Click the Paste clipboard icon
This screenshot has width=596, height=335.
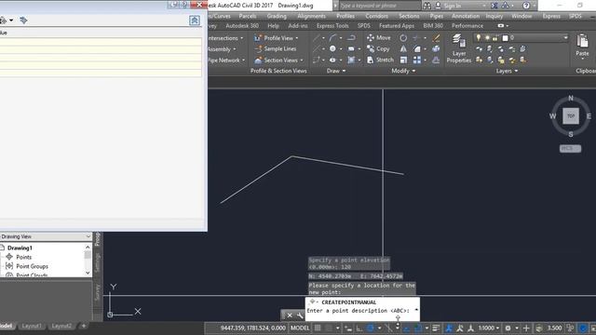582,41
